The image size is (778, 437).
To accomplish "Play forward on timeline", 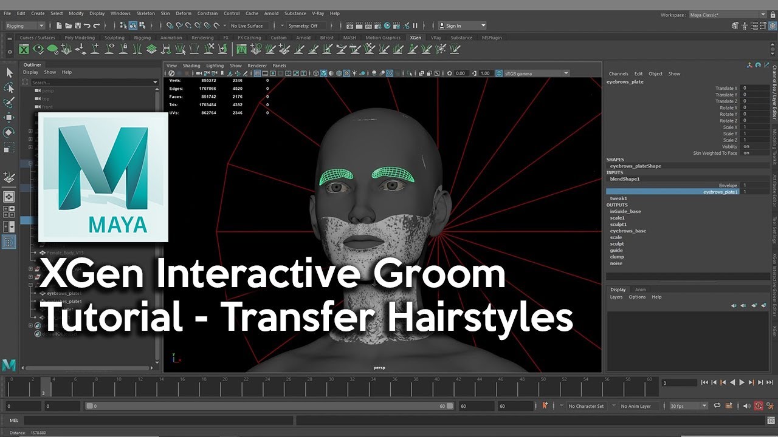I will click(742, 382).
